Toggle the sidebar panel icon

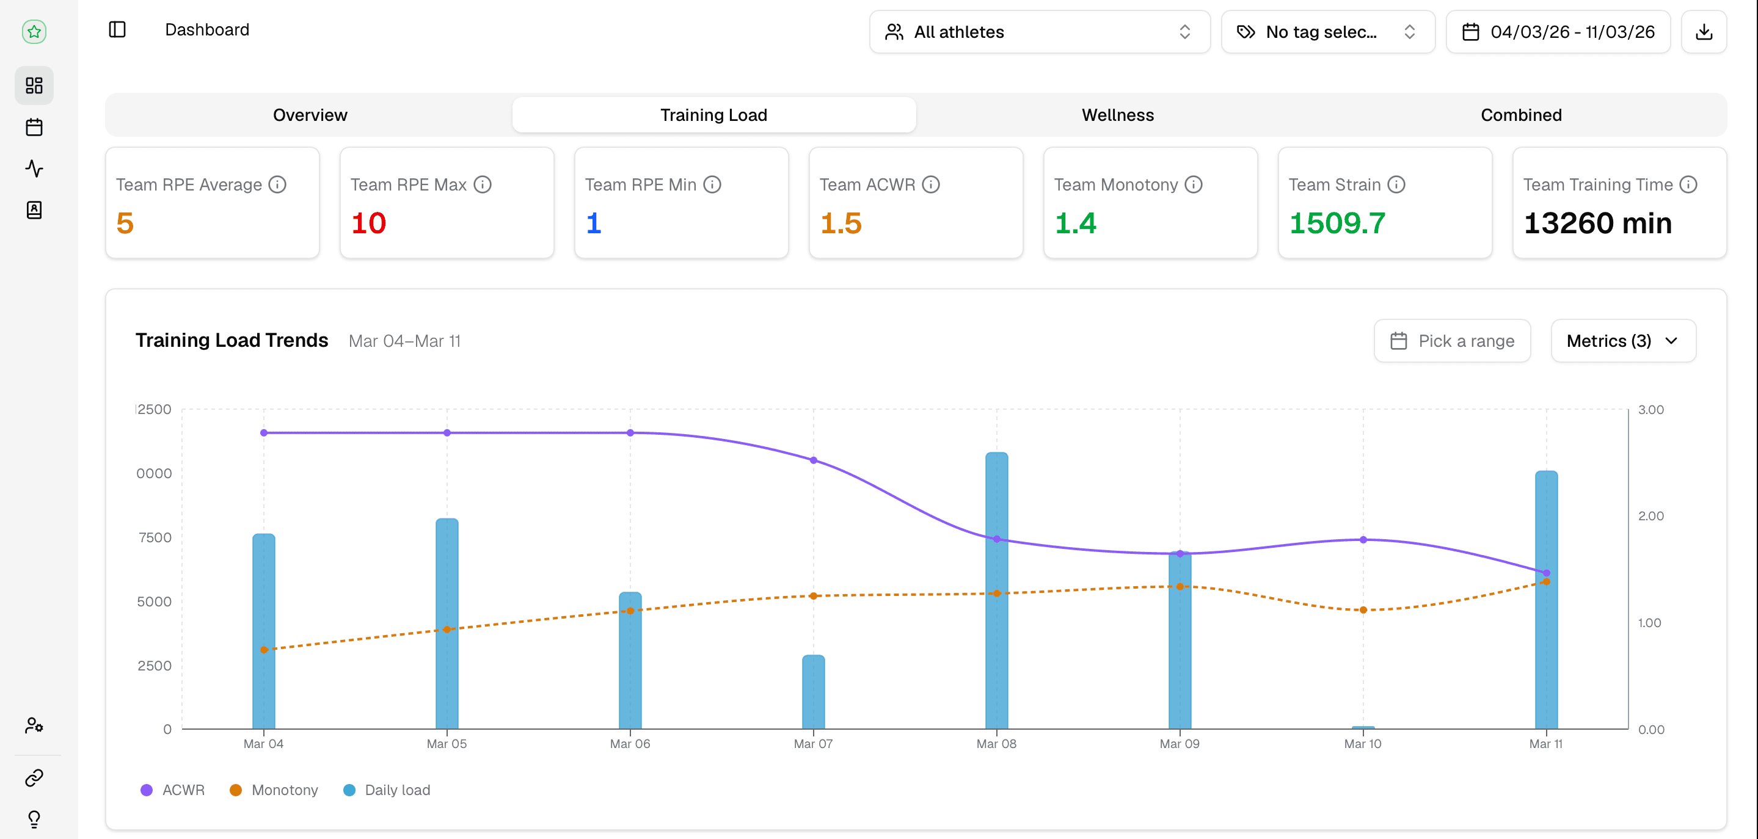117,29
